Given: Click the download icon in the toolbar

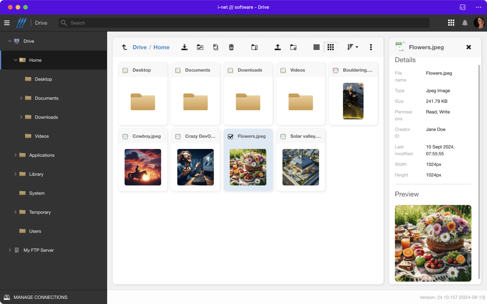Looking at the screenshot, I should [184, 47].
